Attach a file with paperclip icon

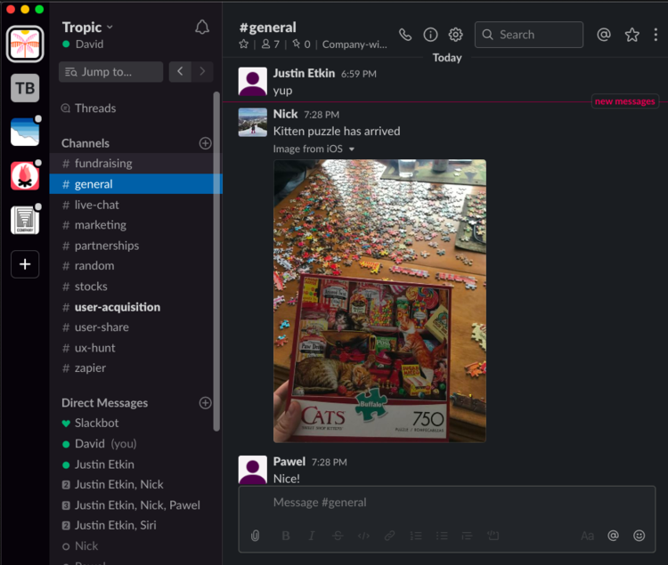click(x=256, y=536)
